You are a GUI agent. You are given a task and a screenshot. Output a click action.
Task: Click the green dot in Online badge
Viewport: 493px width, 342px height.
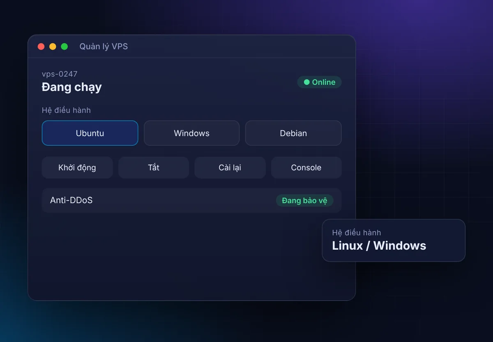[306, 82]
